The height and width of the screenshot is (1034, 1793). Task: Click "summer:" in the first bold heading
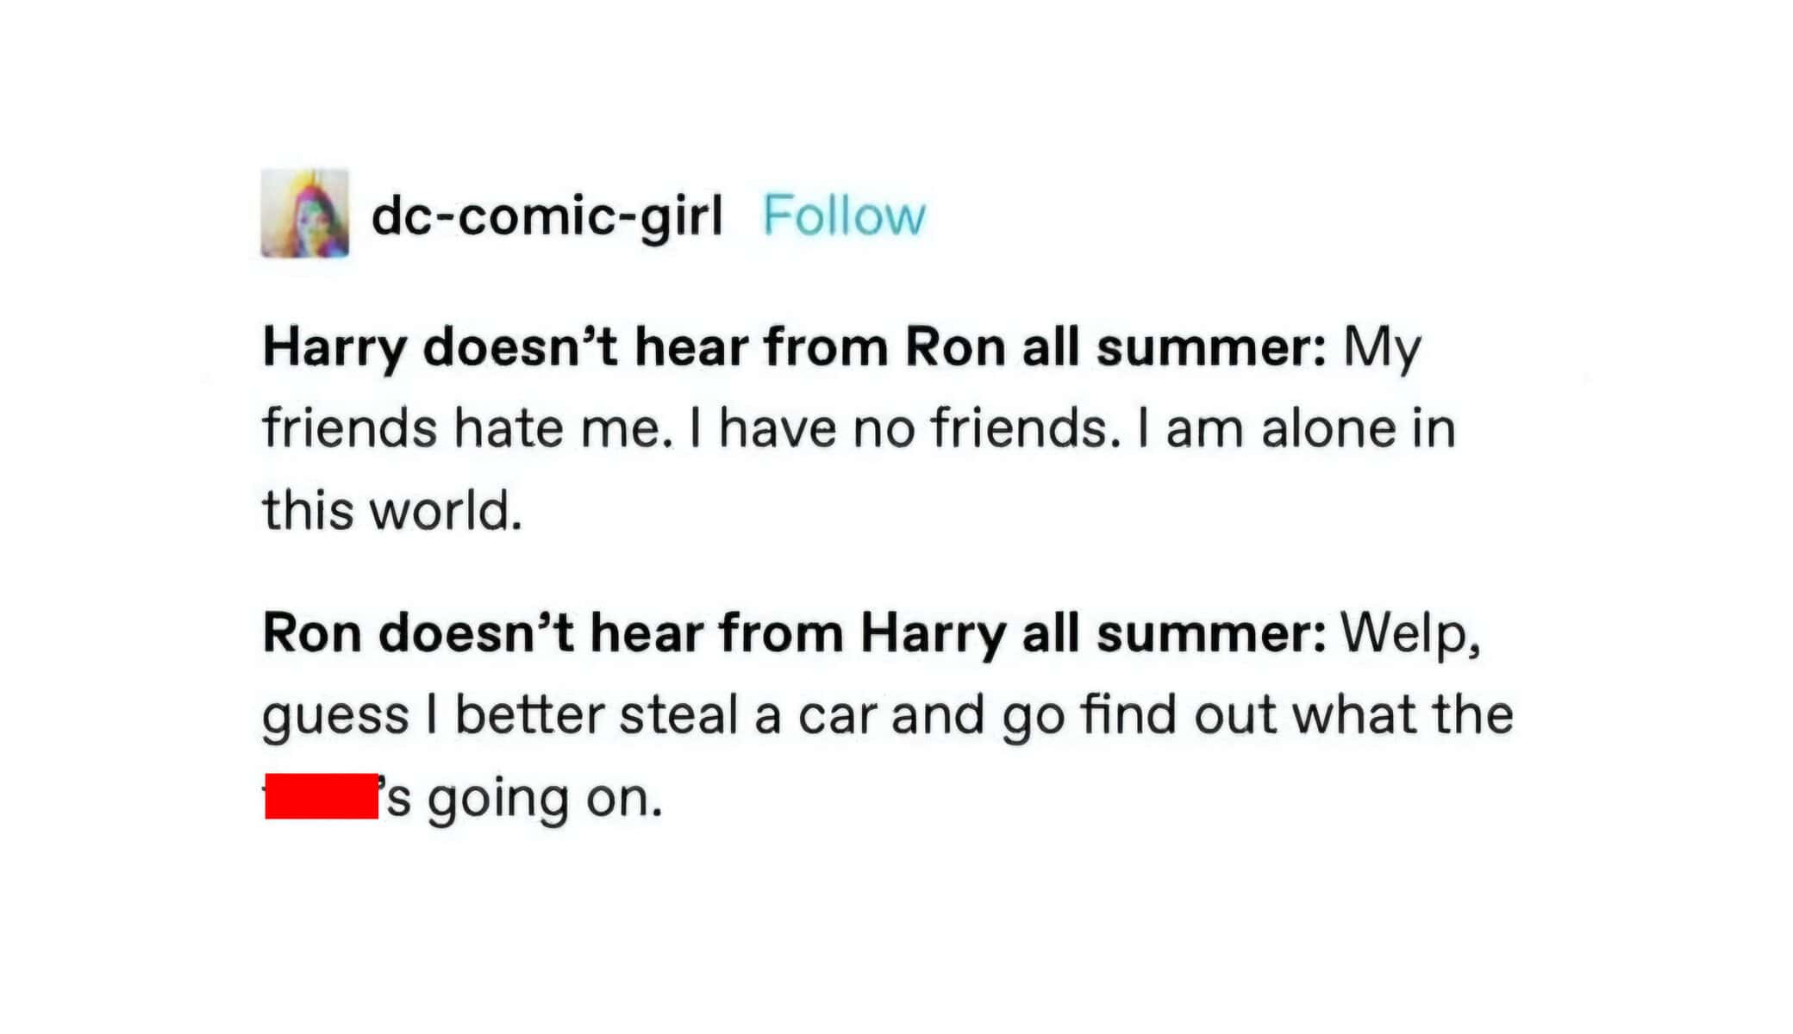click(x=1210, y=350)
